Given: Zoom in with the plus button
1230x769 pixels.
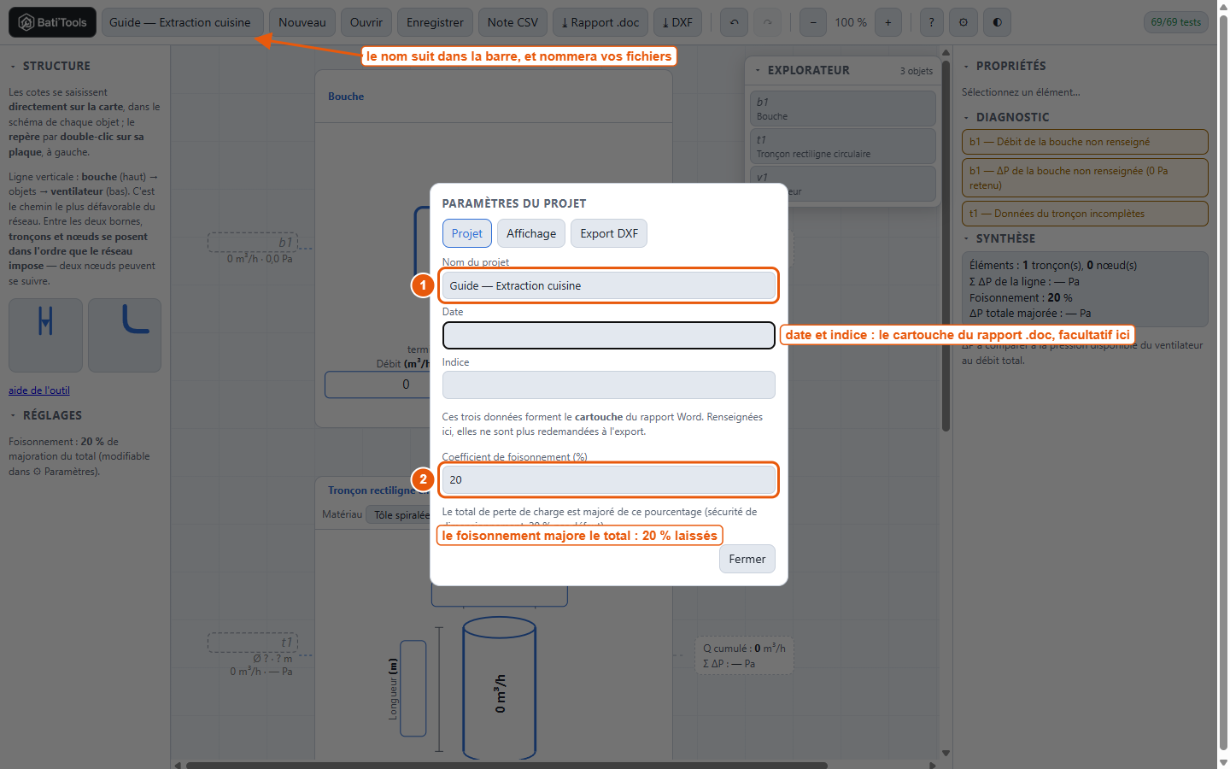Looking at the screenshot, I should 888,22.
